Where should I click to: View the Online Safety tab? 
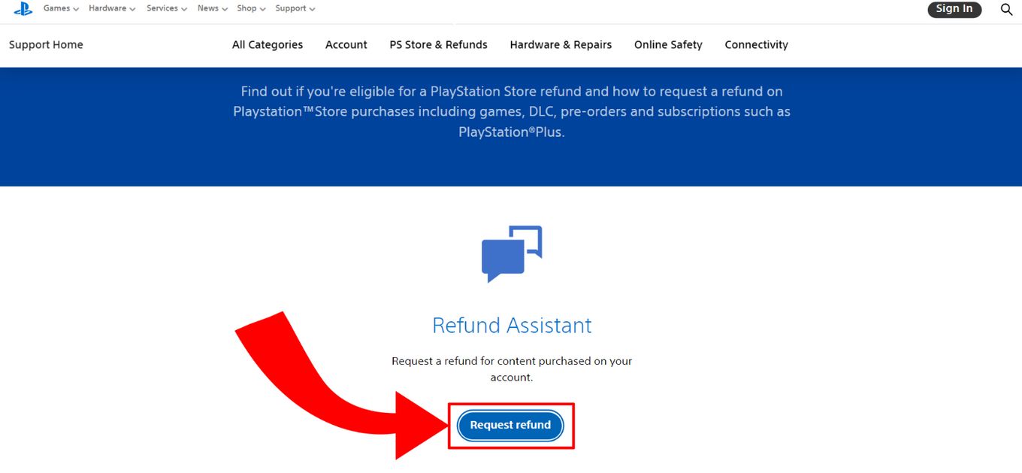[x=667, y=44]
